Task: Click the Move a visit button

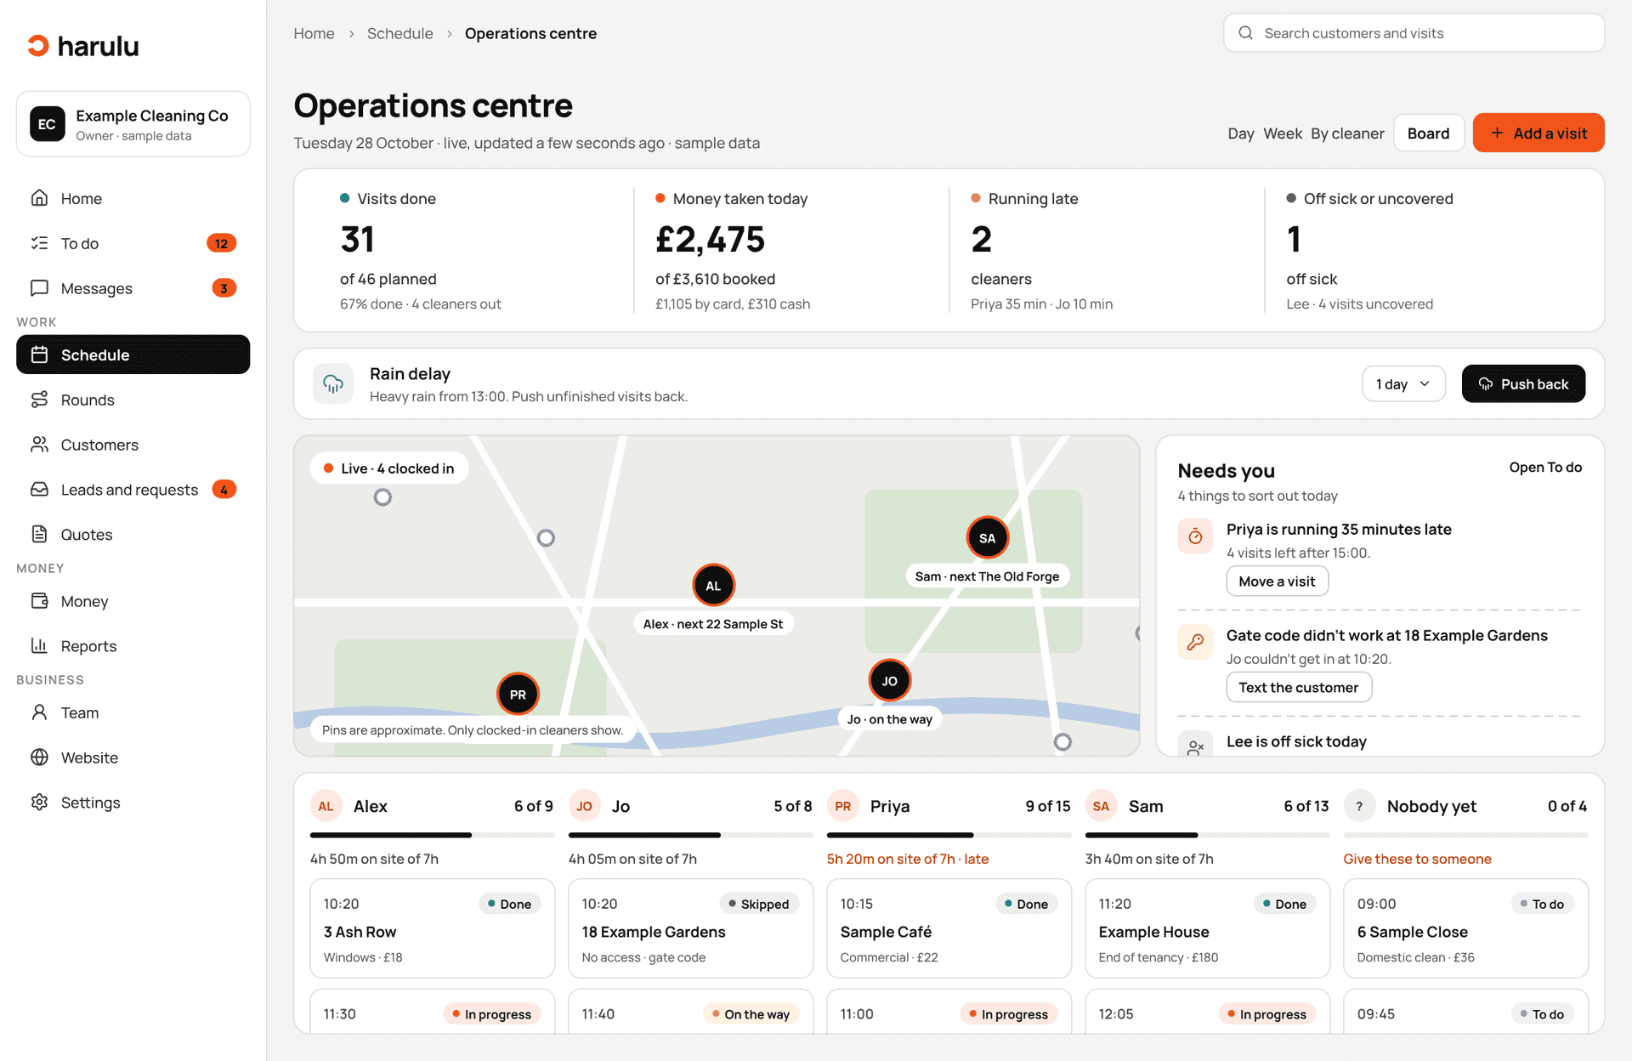Action: (x=1277, y=582)
